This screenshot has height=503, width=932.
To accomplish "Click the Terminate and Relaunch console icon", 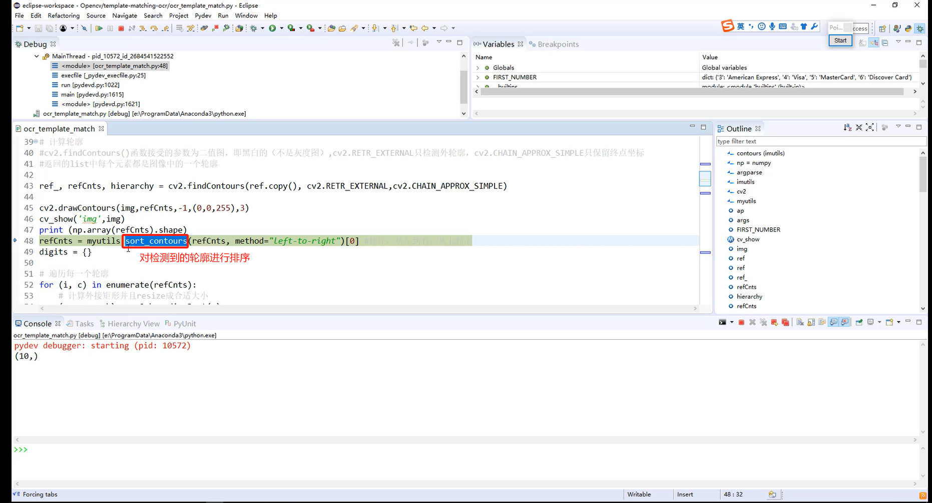I will (774, 322).
